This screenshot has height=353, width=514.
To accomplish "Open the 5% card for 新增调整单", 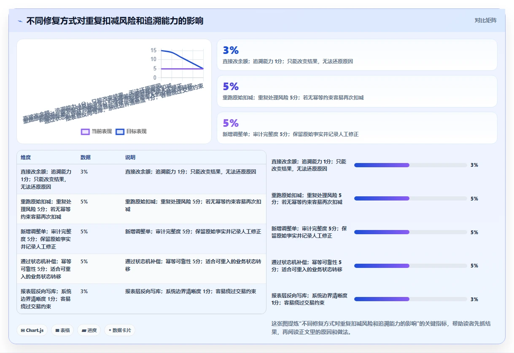I will 357,128.
